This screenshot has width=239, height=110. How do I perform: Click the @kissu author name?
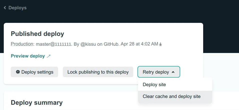[88, 44]
